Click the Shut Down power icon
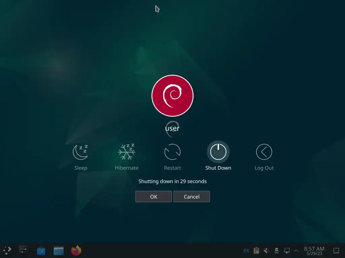Screen dimensions: 345x258 pos(218,152)
